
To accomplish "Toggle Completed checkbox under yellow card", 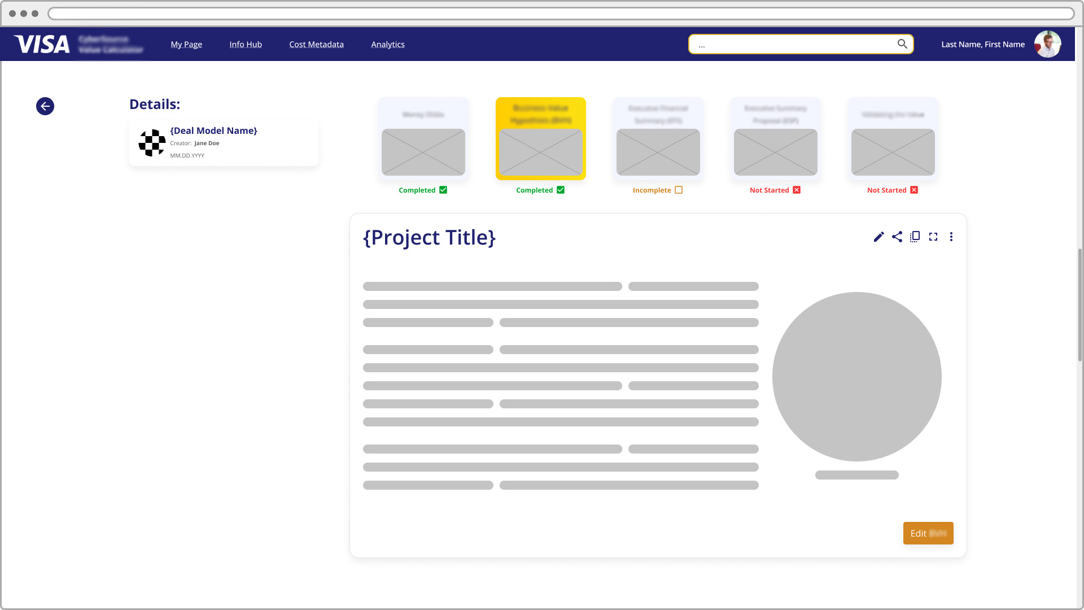I will [x=561, y=190].
